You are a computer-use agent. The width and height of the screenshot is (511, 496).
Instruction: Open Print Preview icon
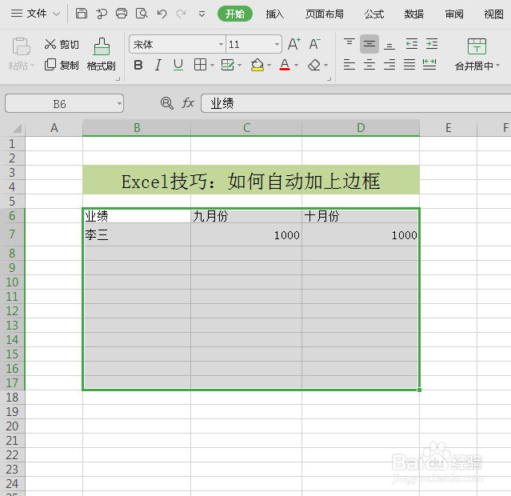pyautogui.click(x=142, y=14)
